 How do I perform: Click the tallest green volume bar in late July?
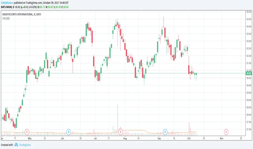pos(118,120)
